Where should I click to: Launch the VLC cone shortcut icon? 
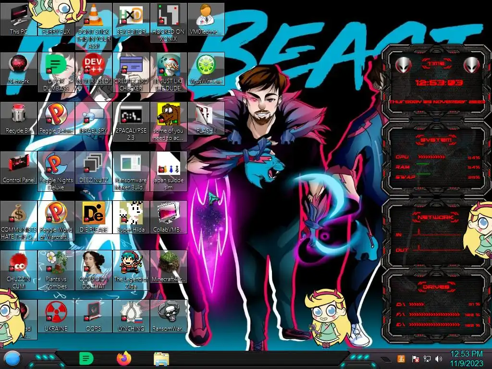(94, 26)
